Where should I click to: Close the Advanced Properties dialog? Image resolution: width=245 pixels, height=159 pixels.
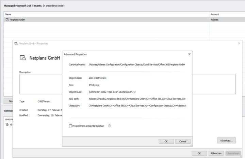(190, 54)
